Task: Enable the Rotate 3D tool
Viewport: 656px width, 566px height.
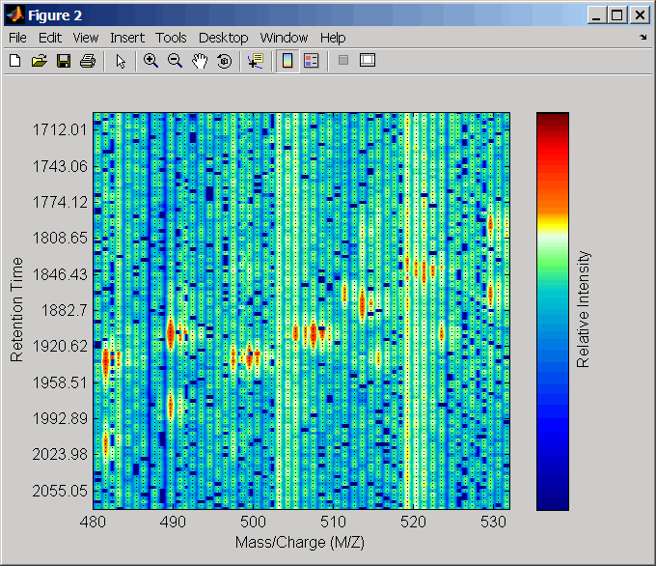Action: tap(224, 61)
